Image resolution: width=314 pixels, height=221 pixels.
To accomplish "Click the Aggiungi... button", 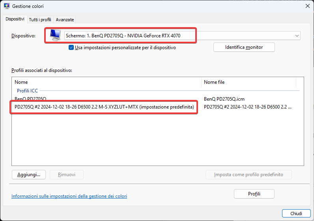I will (29, 175).
